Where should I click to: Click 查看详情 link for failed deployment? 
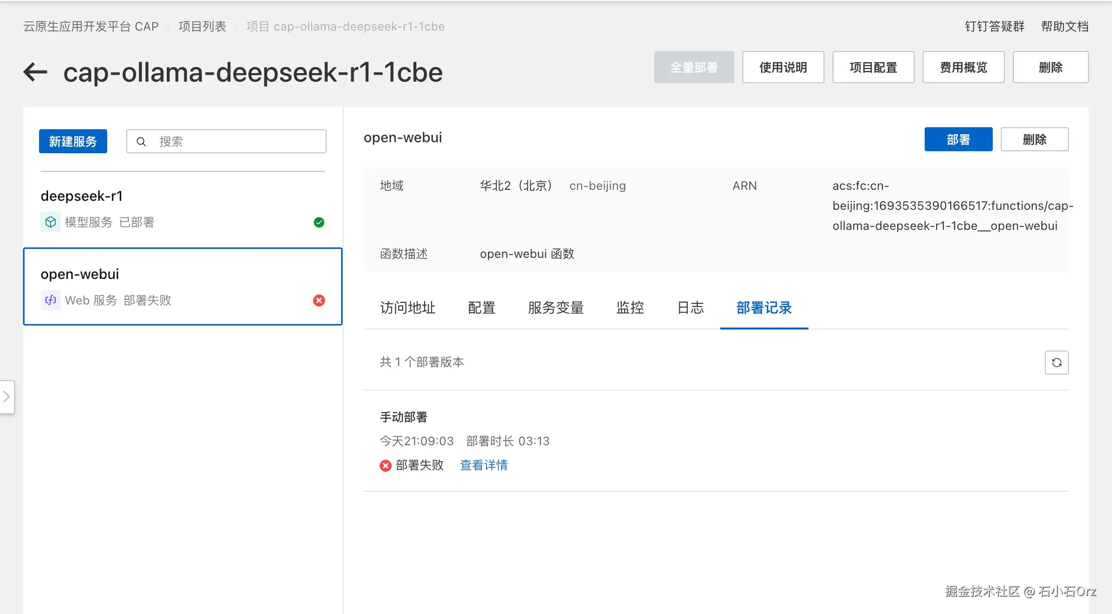483,465
